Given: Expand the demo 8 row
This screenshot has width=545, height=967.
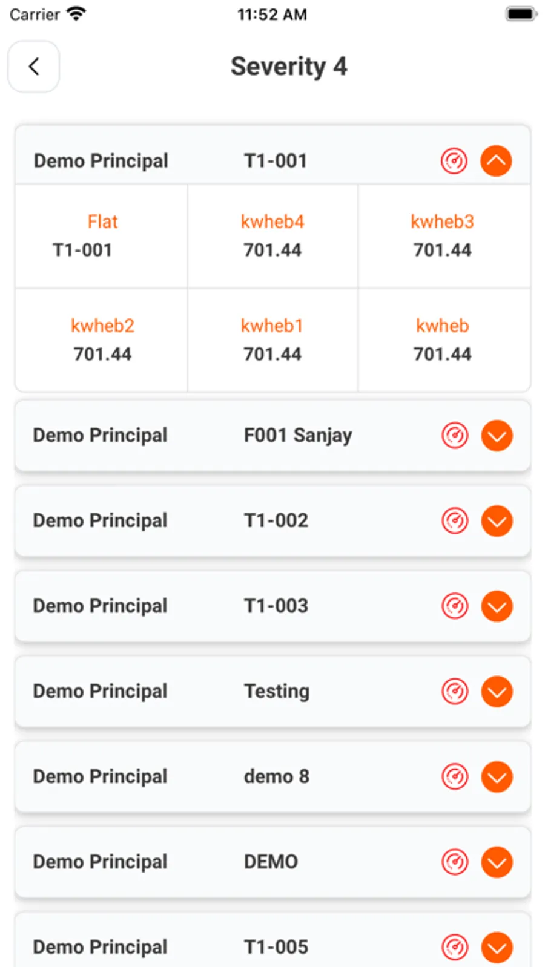Looking at the screenshot, I should [x=497, y=777].
